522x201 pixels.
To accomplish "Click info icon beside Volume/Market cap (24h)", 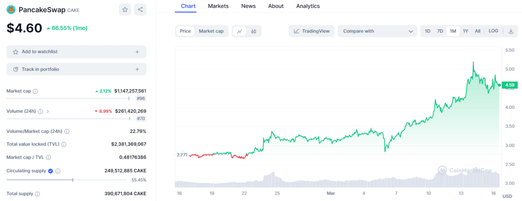I will click(x=67, y=131).
